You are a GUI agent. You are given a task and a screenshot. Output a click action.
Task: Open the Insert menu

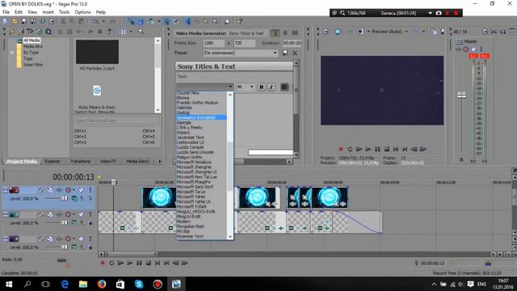[48, 12]
